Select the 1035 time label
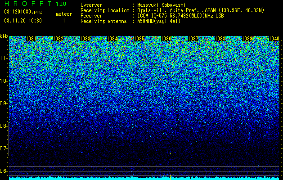This screenshot has height=180, width=283. tap(139, 39)
